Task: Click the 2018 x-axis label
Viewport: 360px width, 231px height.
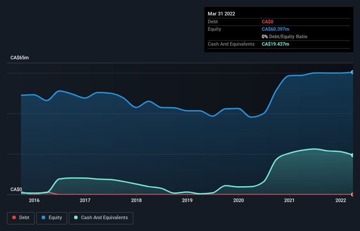Action: coord(136,200)
